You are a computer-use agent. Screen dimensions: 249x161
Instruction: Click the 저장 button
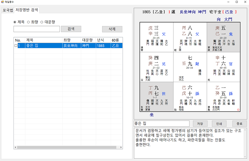(x=200, y=124)
